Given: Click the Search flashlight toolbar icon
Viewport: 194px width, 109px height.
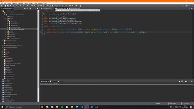Looking at the screenshot, I should click(44, 6).
